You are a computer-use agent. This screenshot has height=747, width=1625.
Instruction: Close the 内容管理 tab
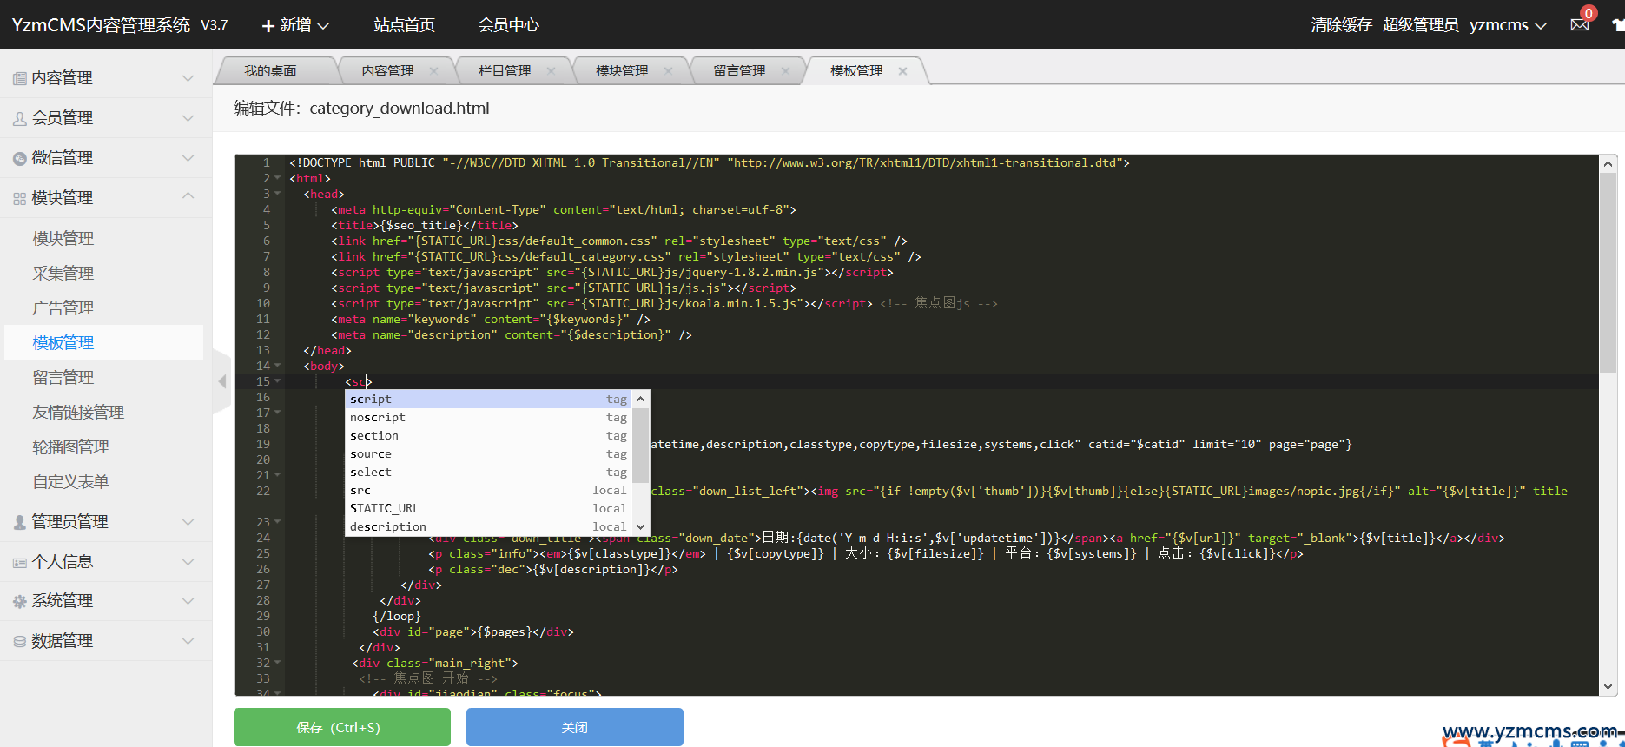[434, 71]
